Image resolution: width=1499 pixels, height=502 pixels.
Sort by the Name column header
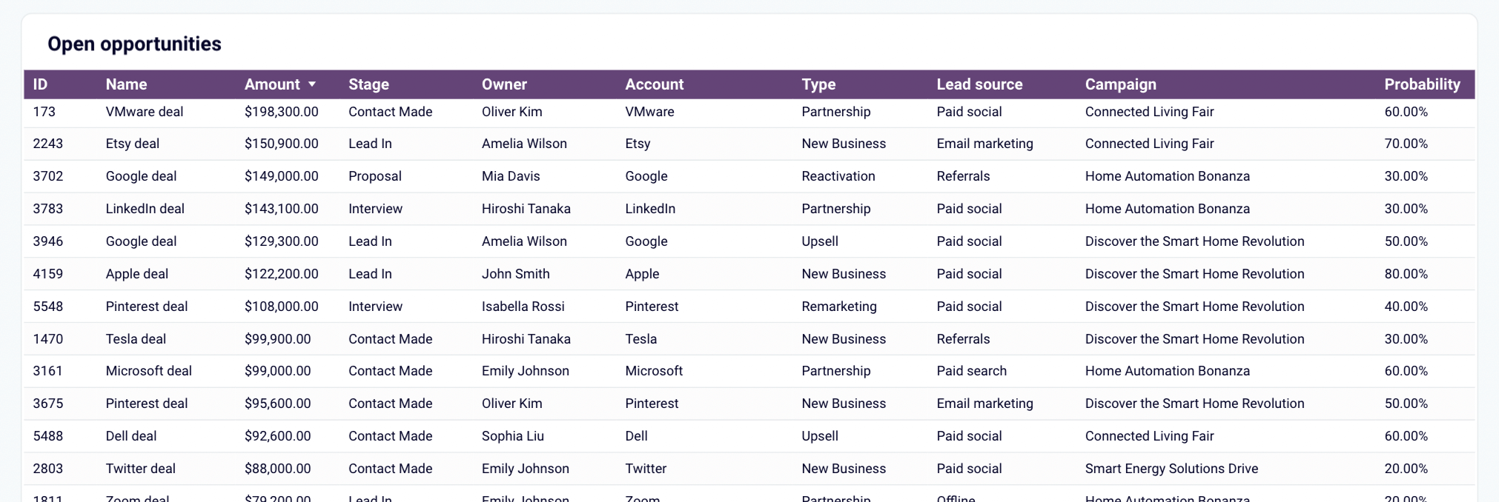tap(126, 84)
